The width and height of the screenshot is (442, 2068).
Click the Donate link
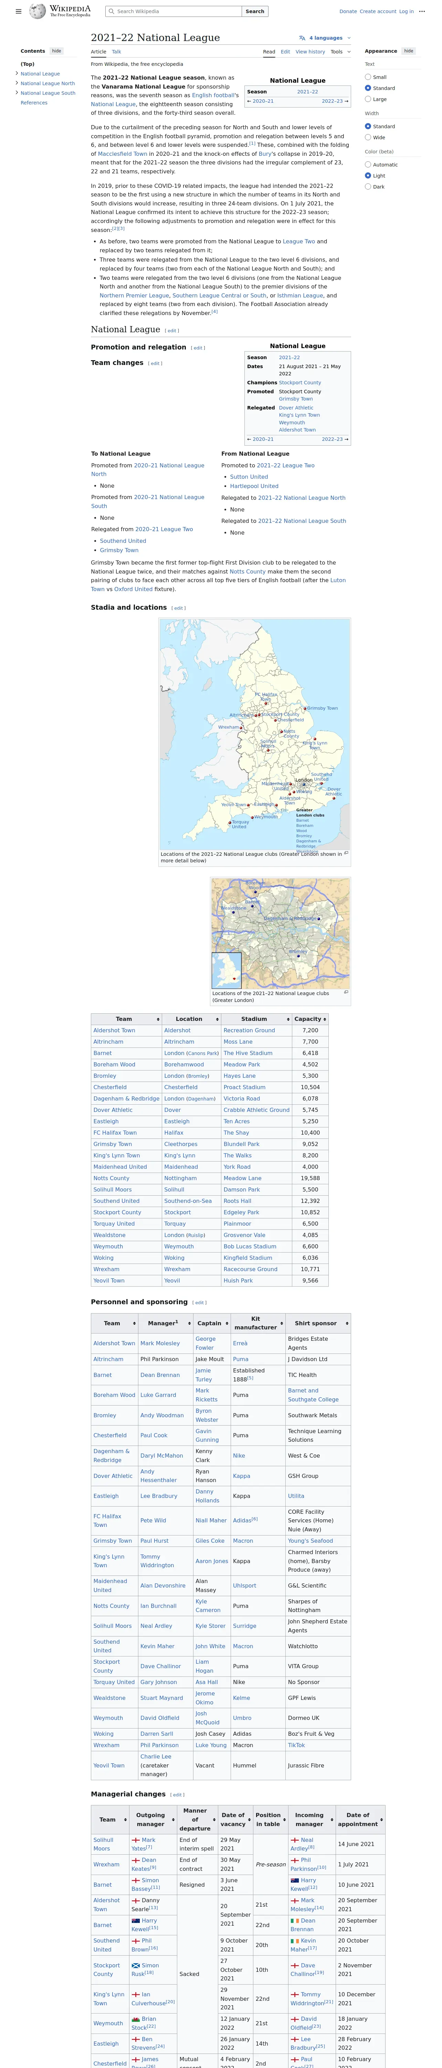pos(348,11)
